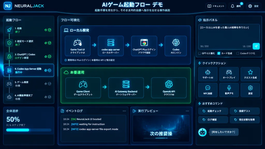Click the おすすめコマンド lightning icon

point(200,103)
